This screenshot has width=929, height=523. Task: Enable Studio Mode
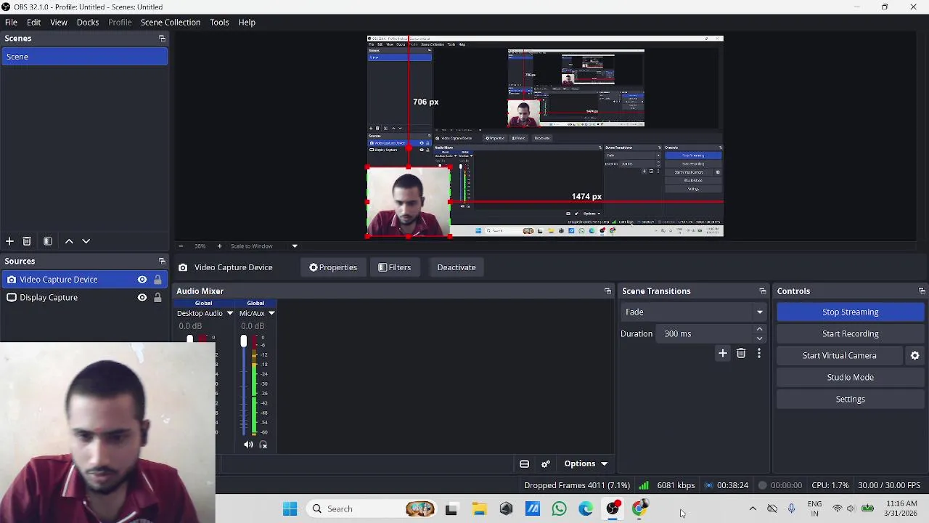(850, 378)
